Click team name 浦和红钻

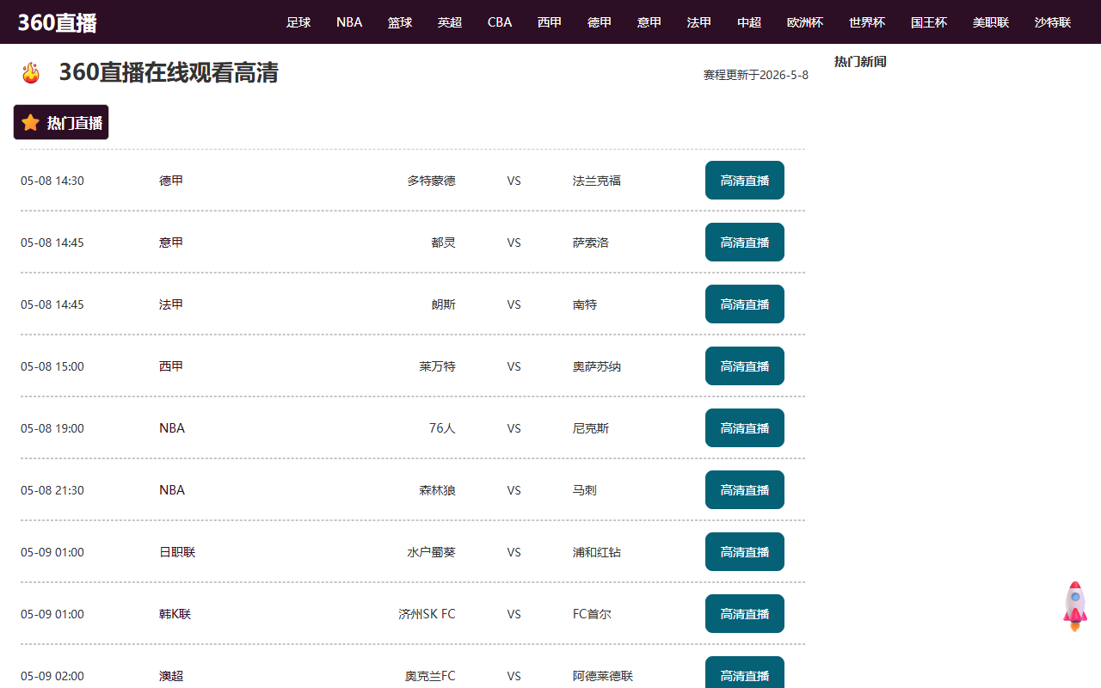point(597,552)
